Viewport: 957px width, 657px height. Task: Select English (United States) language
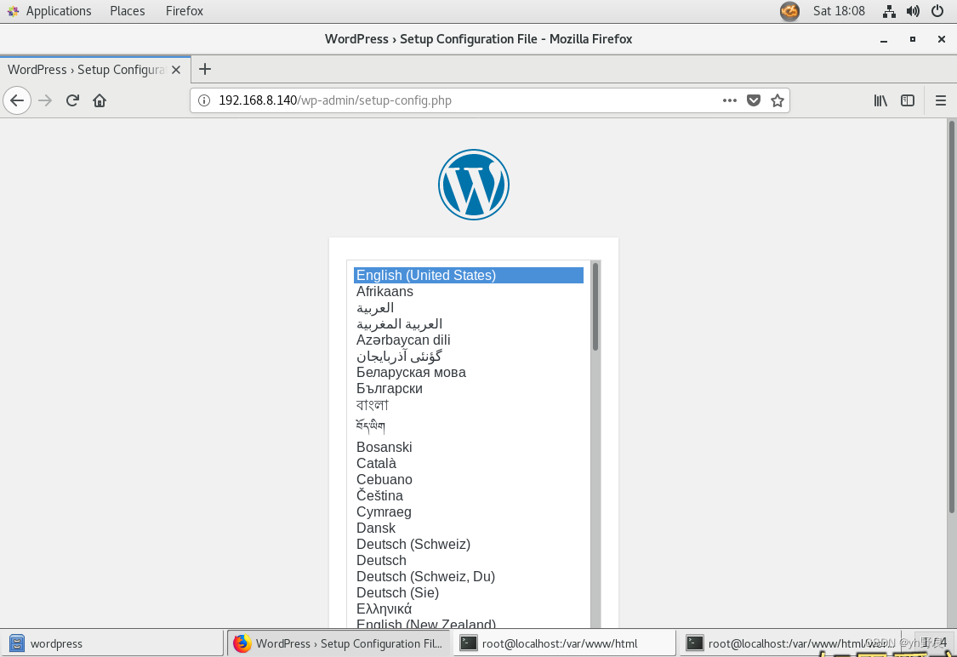[468, 276]
